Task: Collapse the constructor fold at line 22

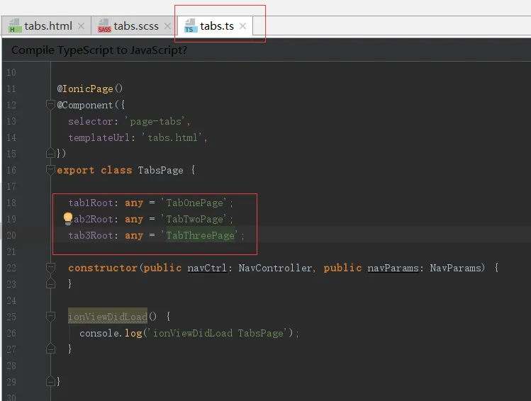Action: pos(50,268)
